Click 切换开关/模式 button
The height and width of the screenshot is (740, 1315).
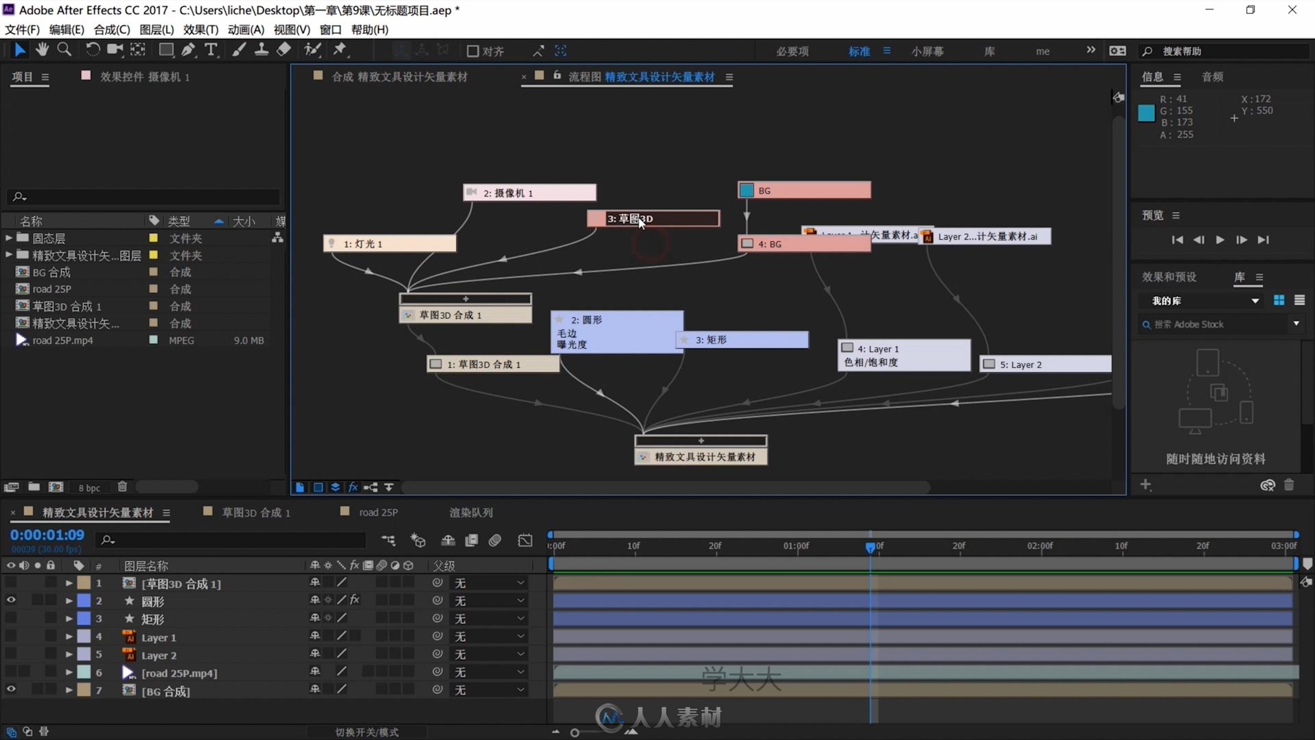pyautogui.click(x=366, y=732)
